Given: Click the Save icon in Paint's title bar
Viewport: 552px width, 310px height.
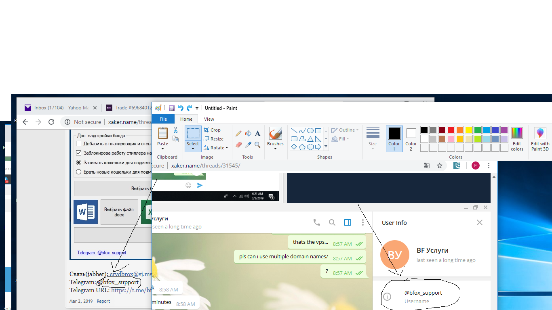Looking at the screenshot, I should (172, 108).
